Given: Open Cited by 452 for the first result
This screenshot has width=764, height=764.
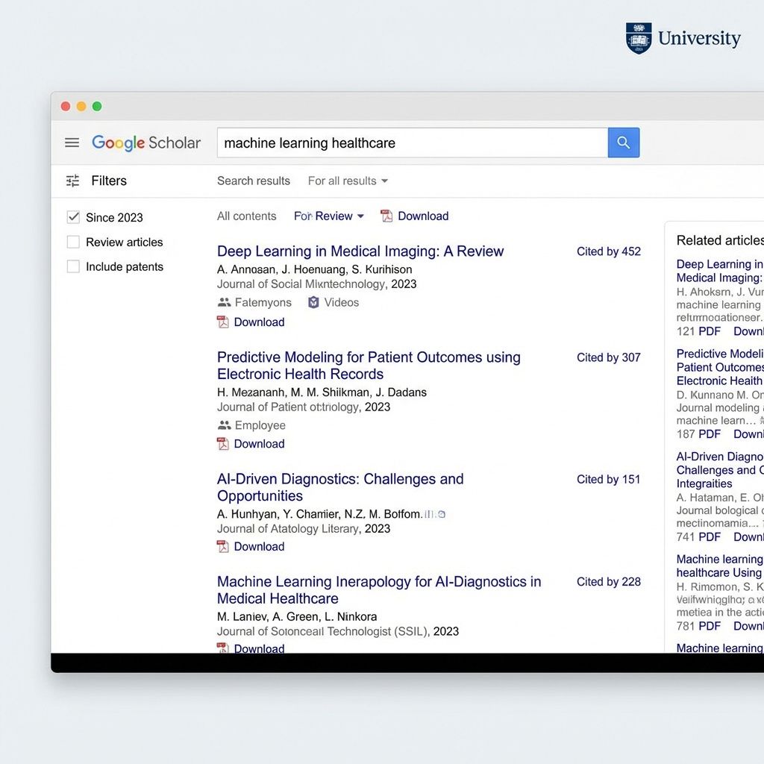Looking at the screenshot, I should coord(609,251).
